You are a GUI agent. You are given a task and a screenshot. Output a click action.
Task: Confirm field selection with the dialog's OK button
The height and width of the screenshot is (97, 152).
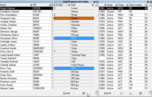(84, 93)
